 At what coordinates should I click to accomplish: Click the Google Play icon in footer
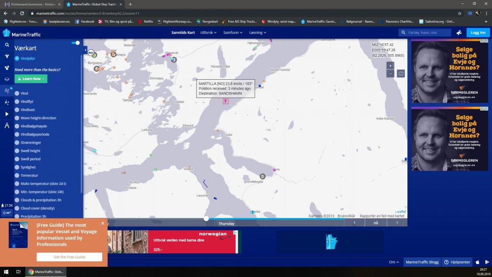[x=487, y=262]
